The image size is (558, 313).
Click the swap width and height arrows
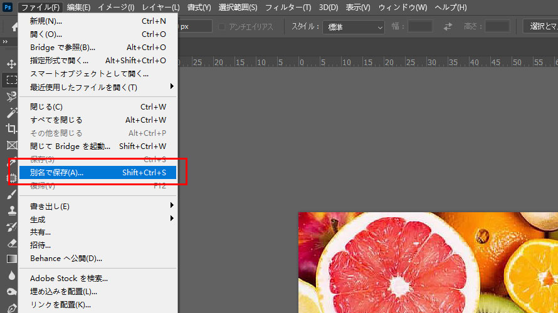pyautogui.click(x=448, y=26)
